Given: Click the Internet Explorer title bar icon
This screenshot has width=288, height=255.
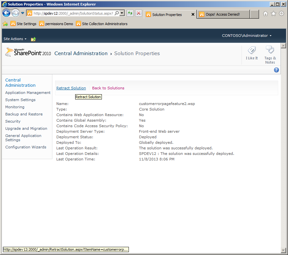Looking at the screenshot, I should click(5, 4).
